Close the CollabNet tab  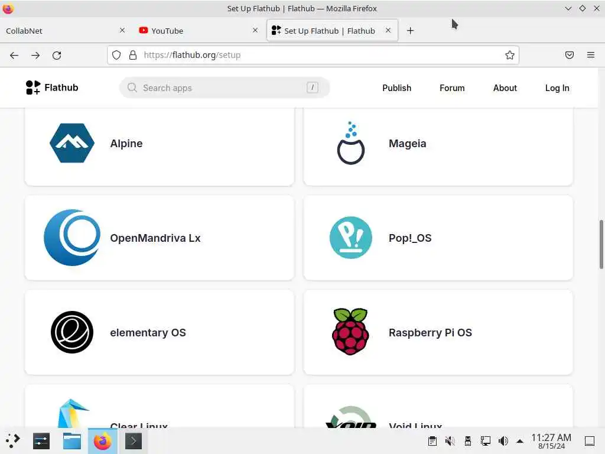(x=122, y=30)
